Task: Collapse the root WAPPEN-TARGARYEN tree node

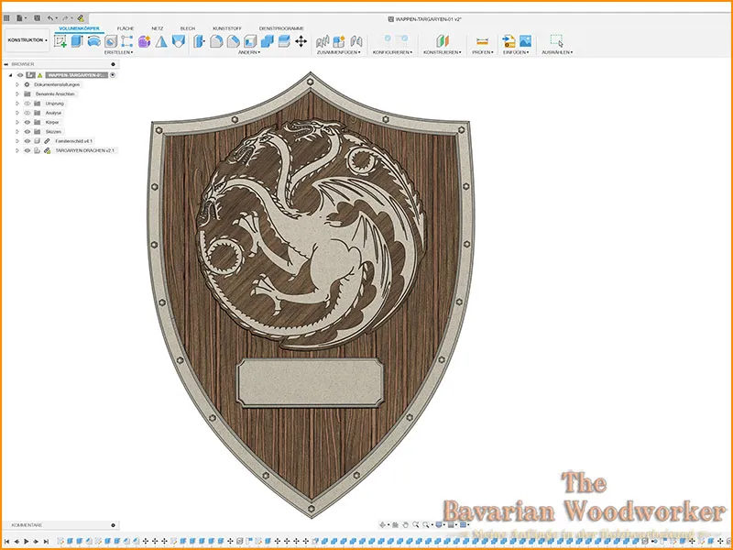Action: [x=10, y=75]
